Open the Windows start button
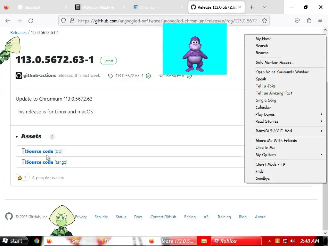328x246 pixels. [14, 241]
